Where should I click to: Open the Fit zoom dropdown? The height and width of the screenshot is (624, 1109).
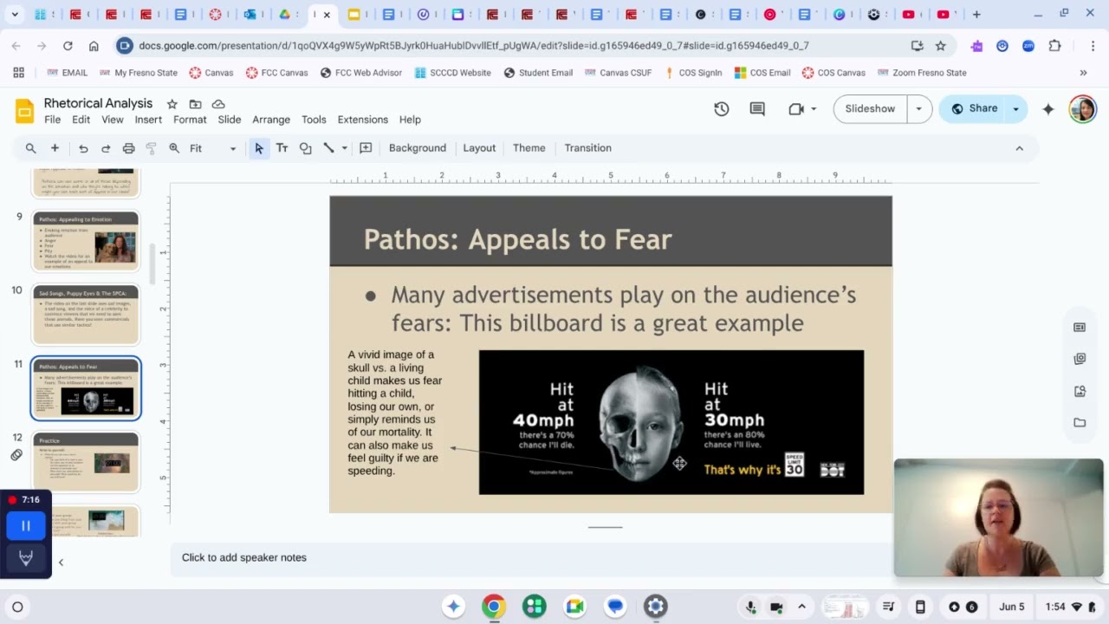pyautogui.click(x=212, y=148)
